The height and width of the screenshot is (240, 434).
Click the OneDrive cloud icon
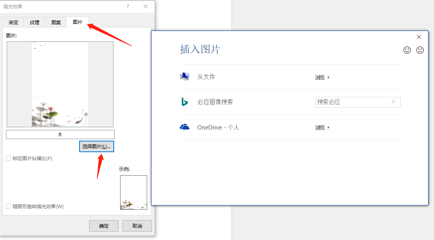pyautogui.click(x=184, y=127)
